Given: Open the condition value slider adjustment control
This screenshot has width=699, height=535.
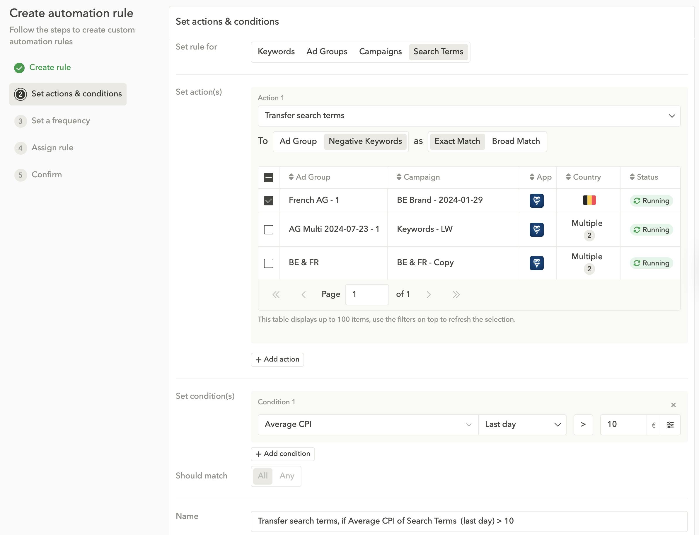Looking at the screenshot, I should [670, 425].
